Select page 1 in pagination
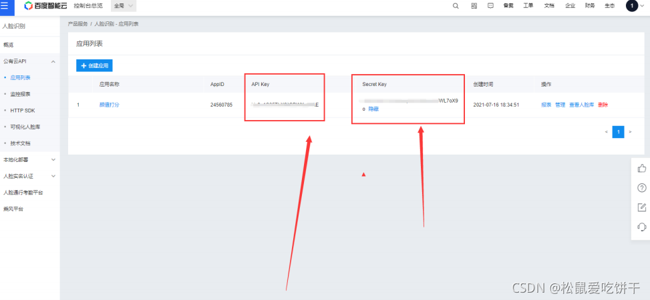The height and width of the screenshot is (300, 650). pos(618,132)
